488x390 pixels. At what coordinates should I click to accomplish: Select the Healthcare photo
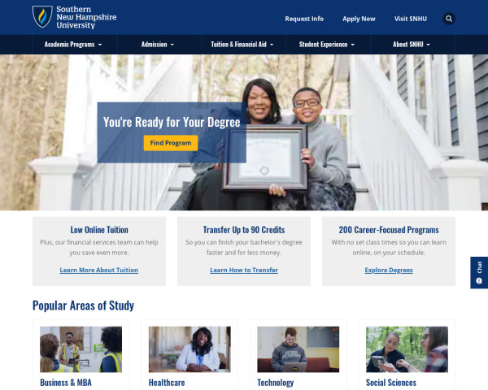point(190,349)
